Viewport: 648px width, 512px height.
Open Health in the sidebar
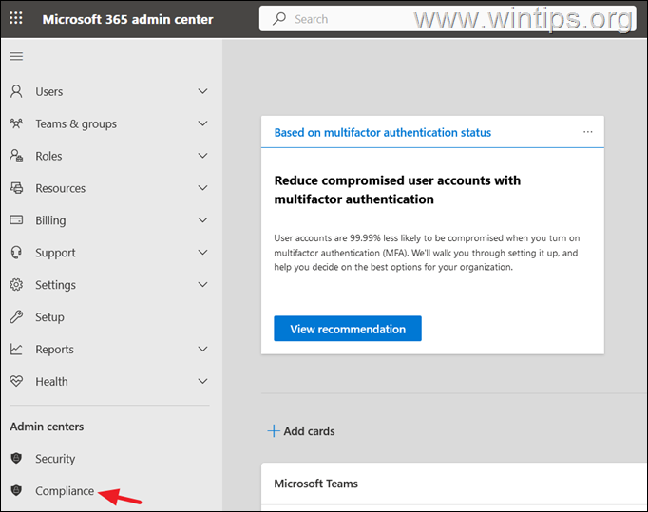click(x=51, y=382)
